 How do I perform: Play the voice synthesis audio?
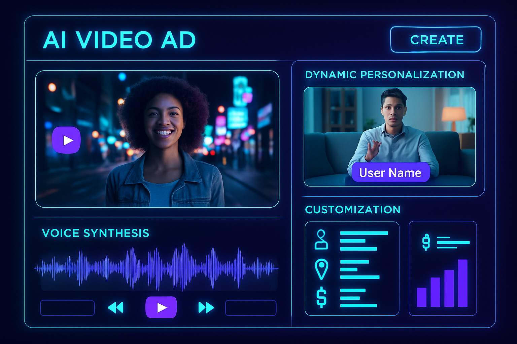click(161, 307)
